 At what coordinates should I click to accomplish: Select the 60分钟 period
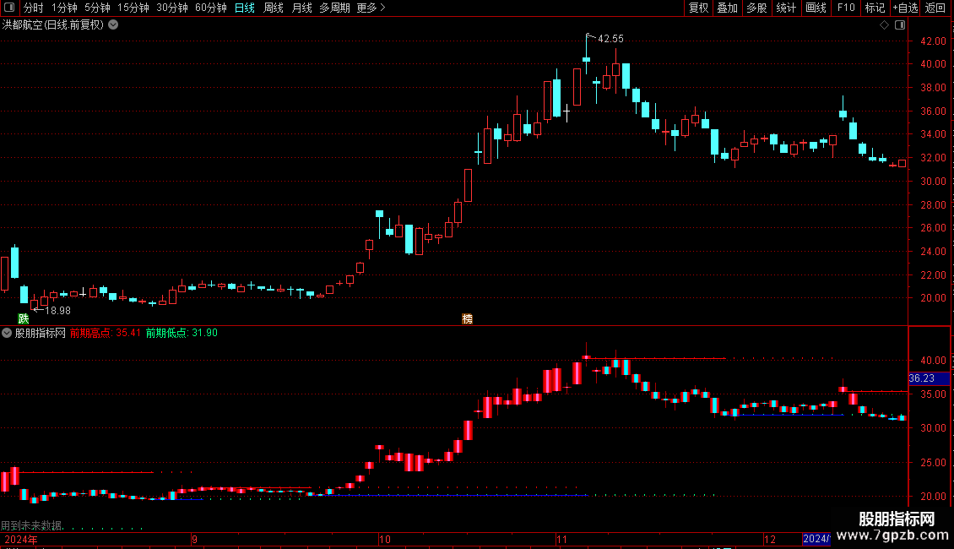click(x=211, y=8)
